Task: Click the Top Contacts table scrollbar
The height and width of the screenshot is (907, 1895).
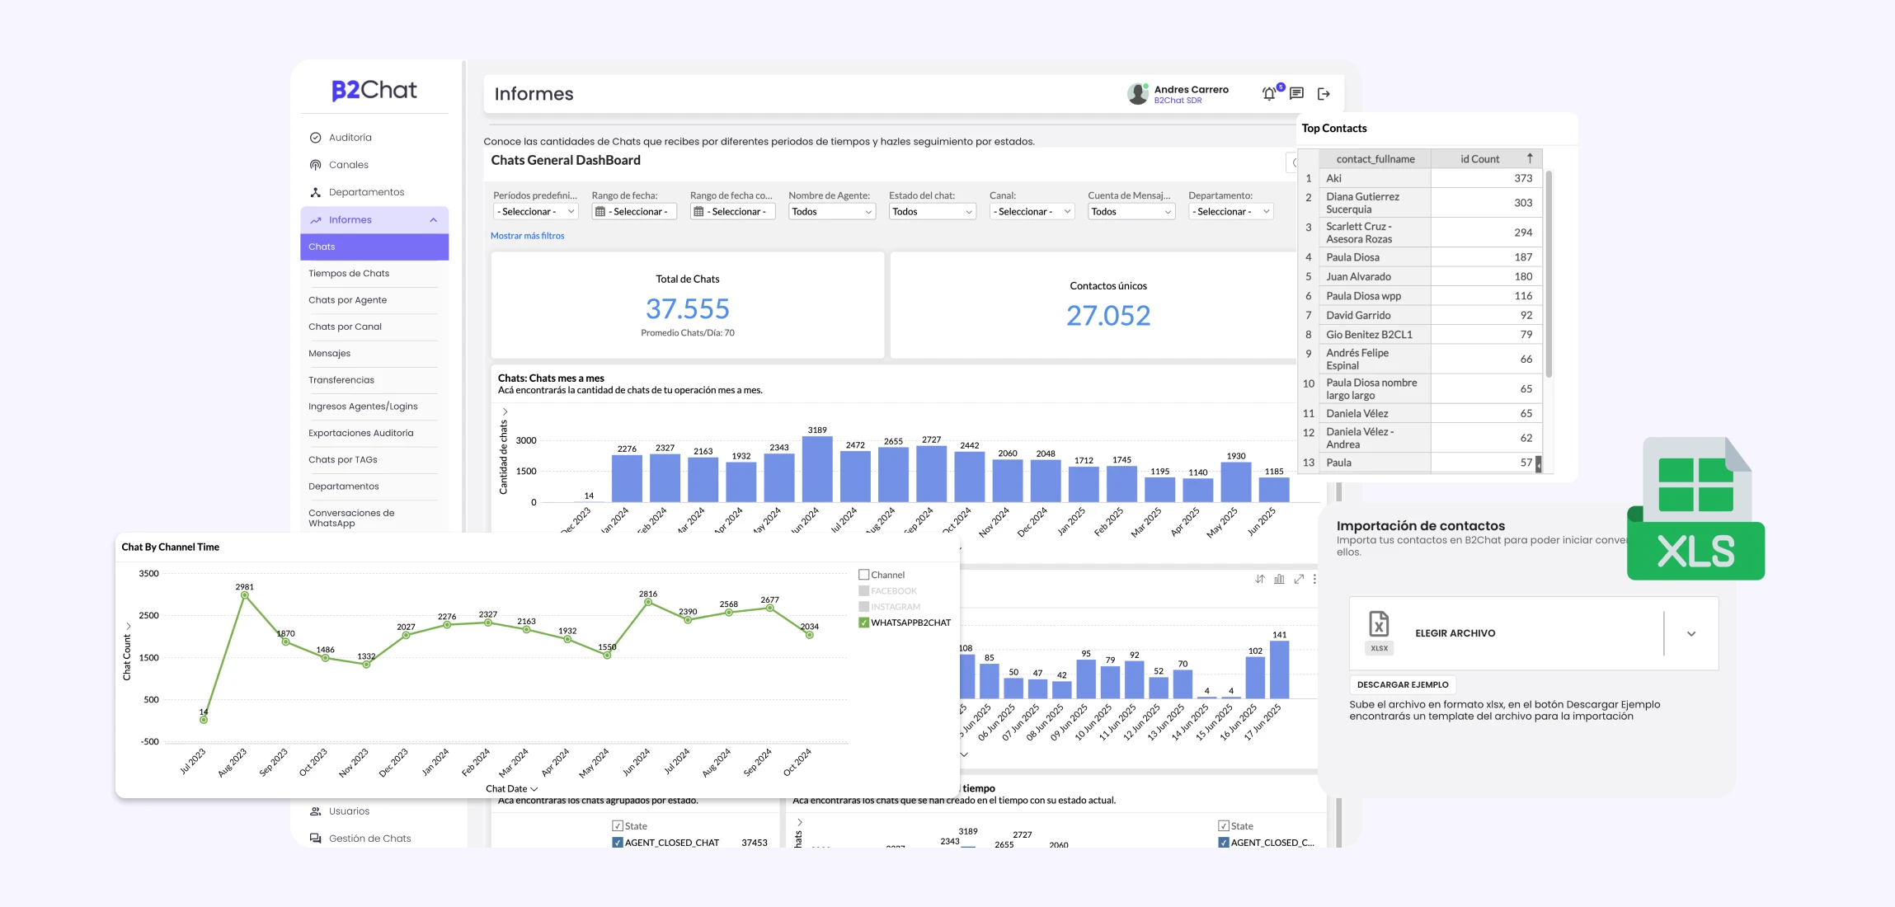Action: (1549, 274)
